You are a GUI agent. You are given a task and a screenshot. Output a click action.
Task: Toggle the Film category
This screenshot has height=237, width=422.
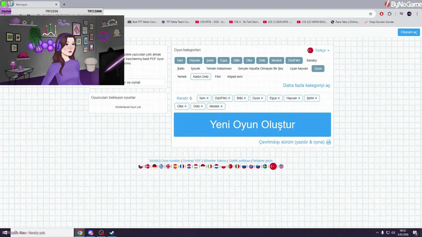218,77
